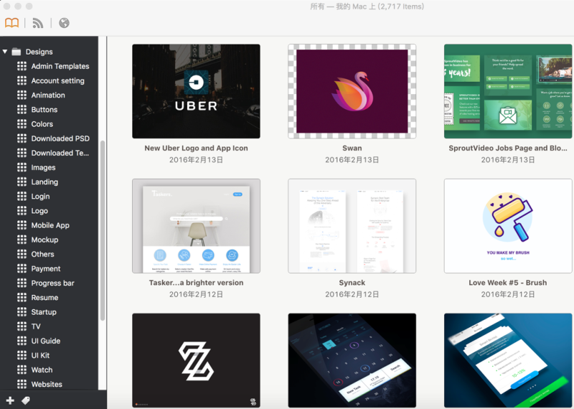Click the Love Week #5 - Brush title

click(x=508, y=283)
